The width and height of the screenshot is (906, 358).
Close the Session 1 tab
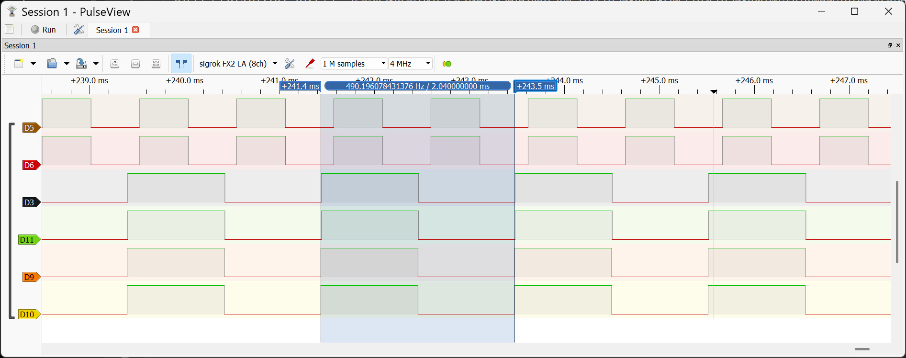pos(135,30)
